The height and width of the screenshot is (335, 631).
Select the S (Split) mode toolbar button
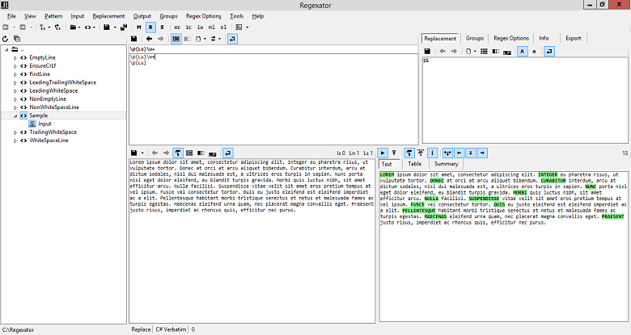tap(161, 27)
